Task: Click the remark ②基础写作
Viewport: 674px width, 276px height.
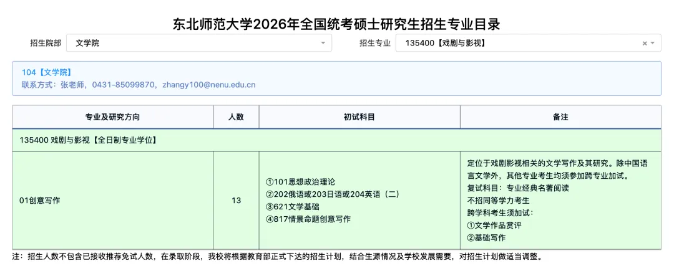Action: click(486, 238)
